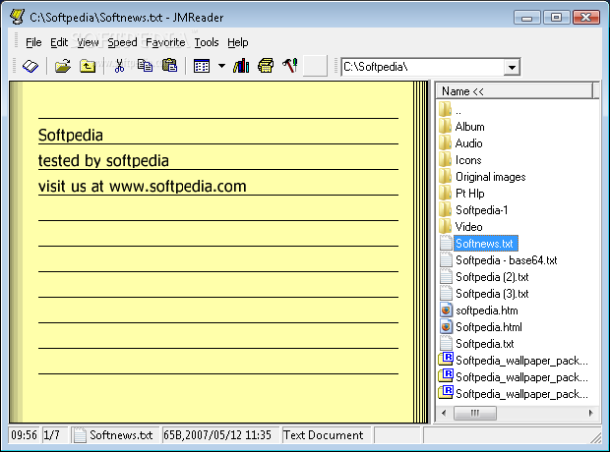Click the Album folder icon

446,127
